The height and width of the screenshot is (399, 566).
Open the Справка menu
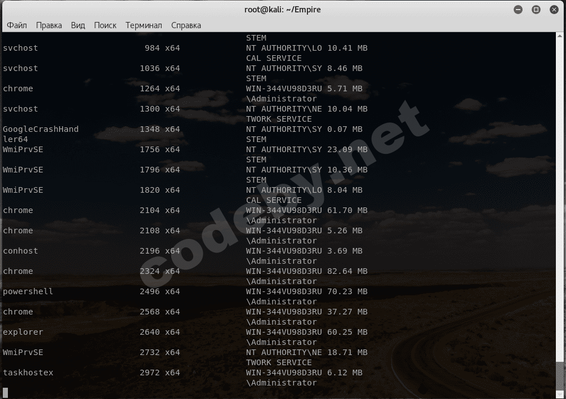pyautogui.click(x=186, y=25)
